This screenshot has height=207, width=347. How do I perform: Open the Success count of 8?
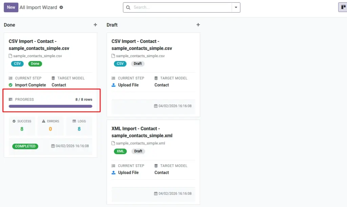[x=22, y=129]
